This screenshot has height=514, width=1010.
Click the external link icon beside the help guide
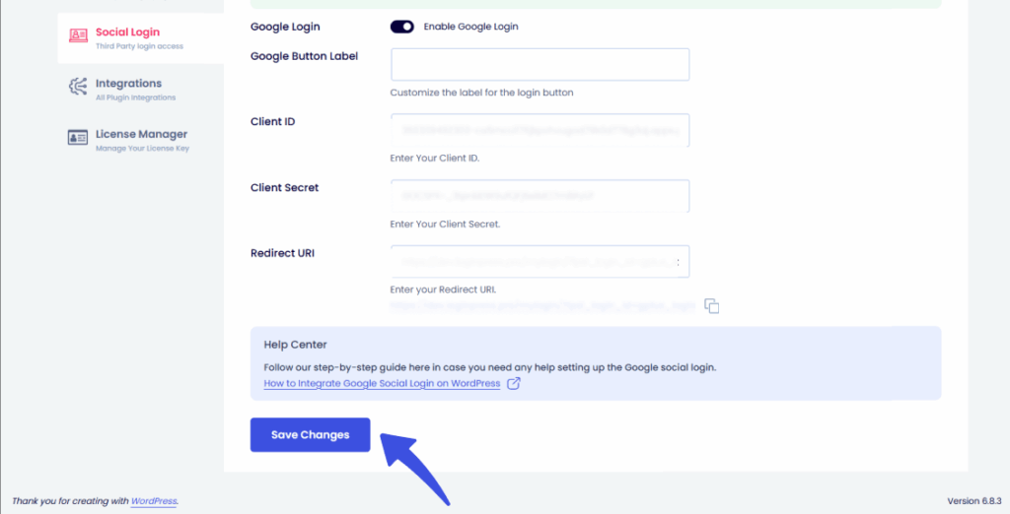(513, 383)
